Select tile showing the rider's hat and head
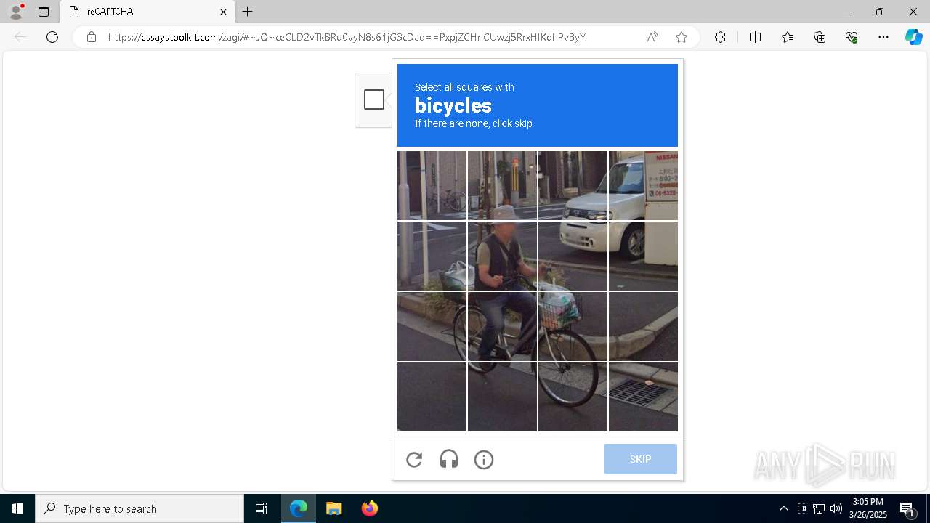The height and width of the screenshot is (523, 930). [502, 185]
